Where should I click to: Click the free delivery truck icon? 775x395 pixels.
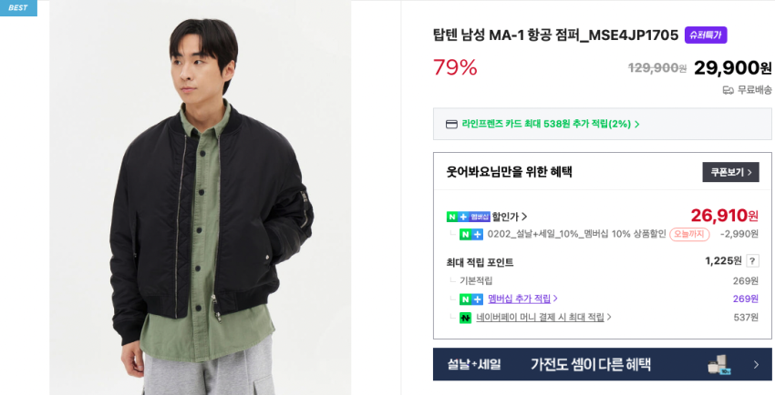click(728, 89)
